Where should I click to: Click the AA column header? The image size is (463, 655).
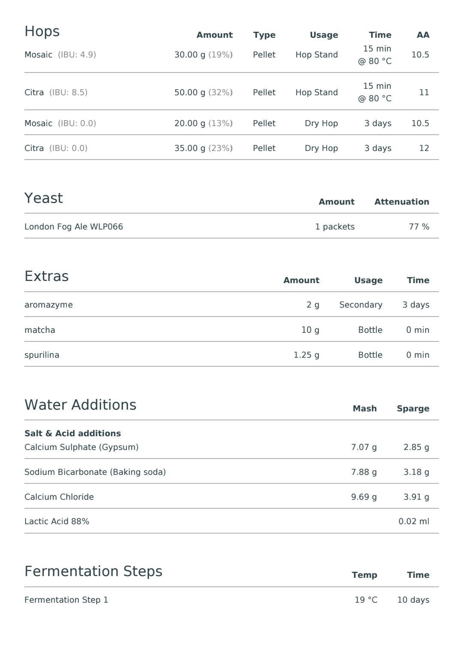423,35
